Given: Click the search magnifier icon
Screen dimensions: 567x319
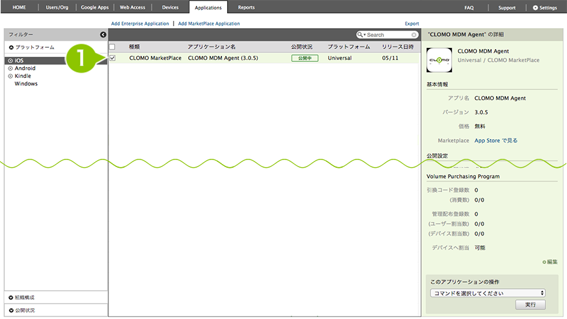Looking at the screenshot, I should pyautogui.click(x=360, y=34).
